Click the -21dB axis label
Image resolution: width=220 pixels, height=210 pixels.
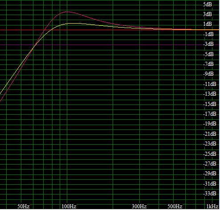click(x=210, y=134)
